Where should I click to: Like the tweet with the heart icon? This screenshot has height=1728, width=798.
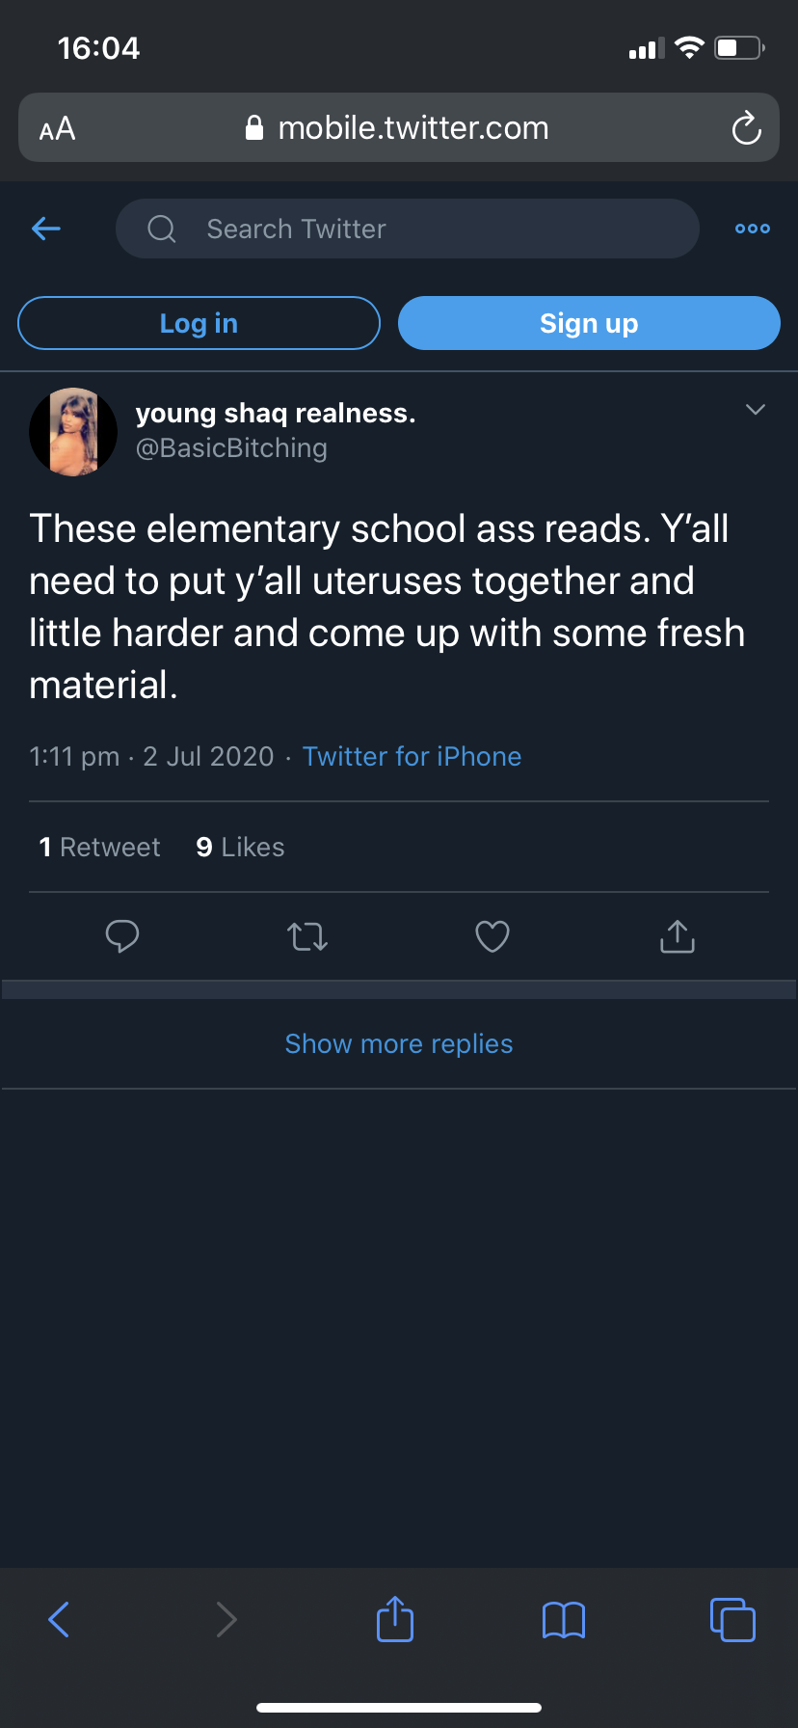pos(492,936)
